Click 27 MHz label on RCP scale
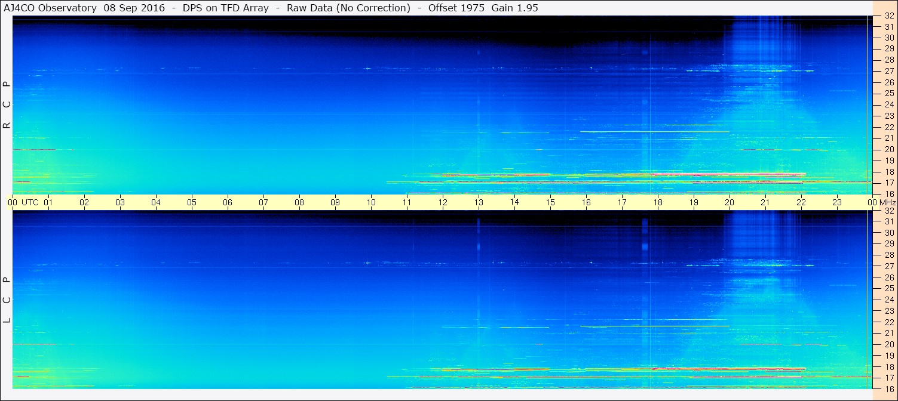898x401 pixels. 888,71
